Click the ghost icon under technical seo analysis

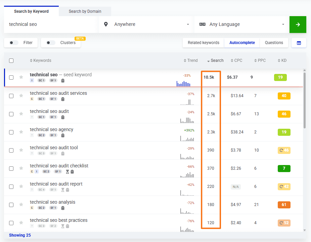coord(63,208)
